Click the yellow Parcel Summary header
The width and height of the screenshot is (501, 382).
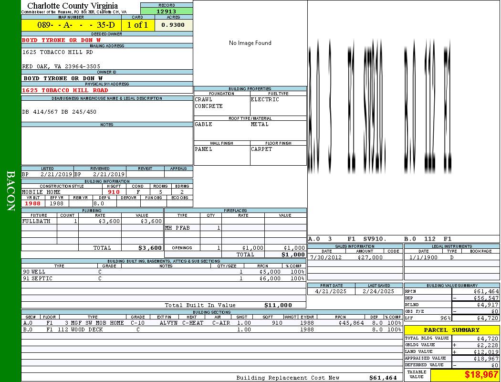451,330
